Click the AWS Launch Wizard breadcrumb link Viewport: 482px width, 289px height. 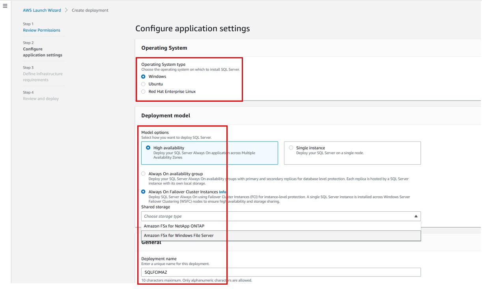pyautogui.click(x=42, y=10)
